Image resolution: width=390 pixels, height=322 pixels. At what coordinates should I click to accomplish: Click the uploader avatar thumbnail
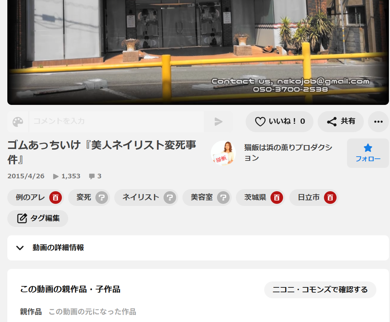tap(223, 153)
